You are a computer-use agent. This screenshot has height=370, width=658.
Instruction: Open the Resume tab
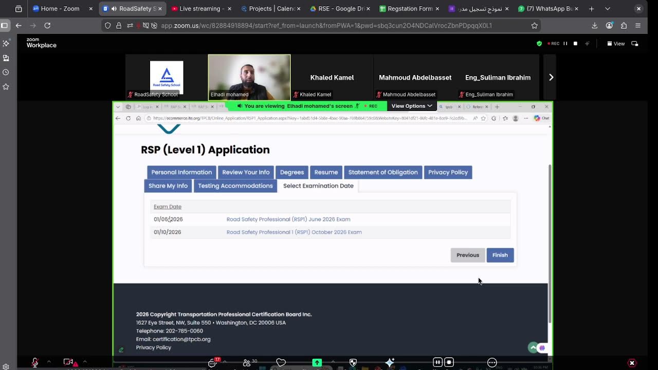coord(326,172)
